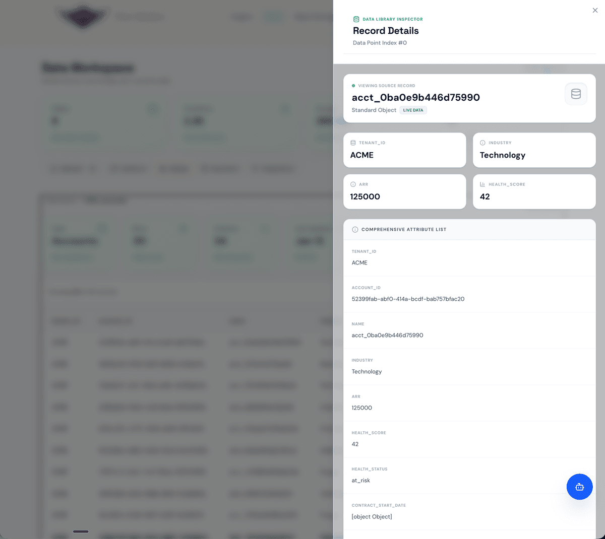Close the Record Details panel
605x539 pixels.
click(595, 10)
